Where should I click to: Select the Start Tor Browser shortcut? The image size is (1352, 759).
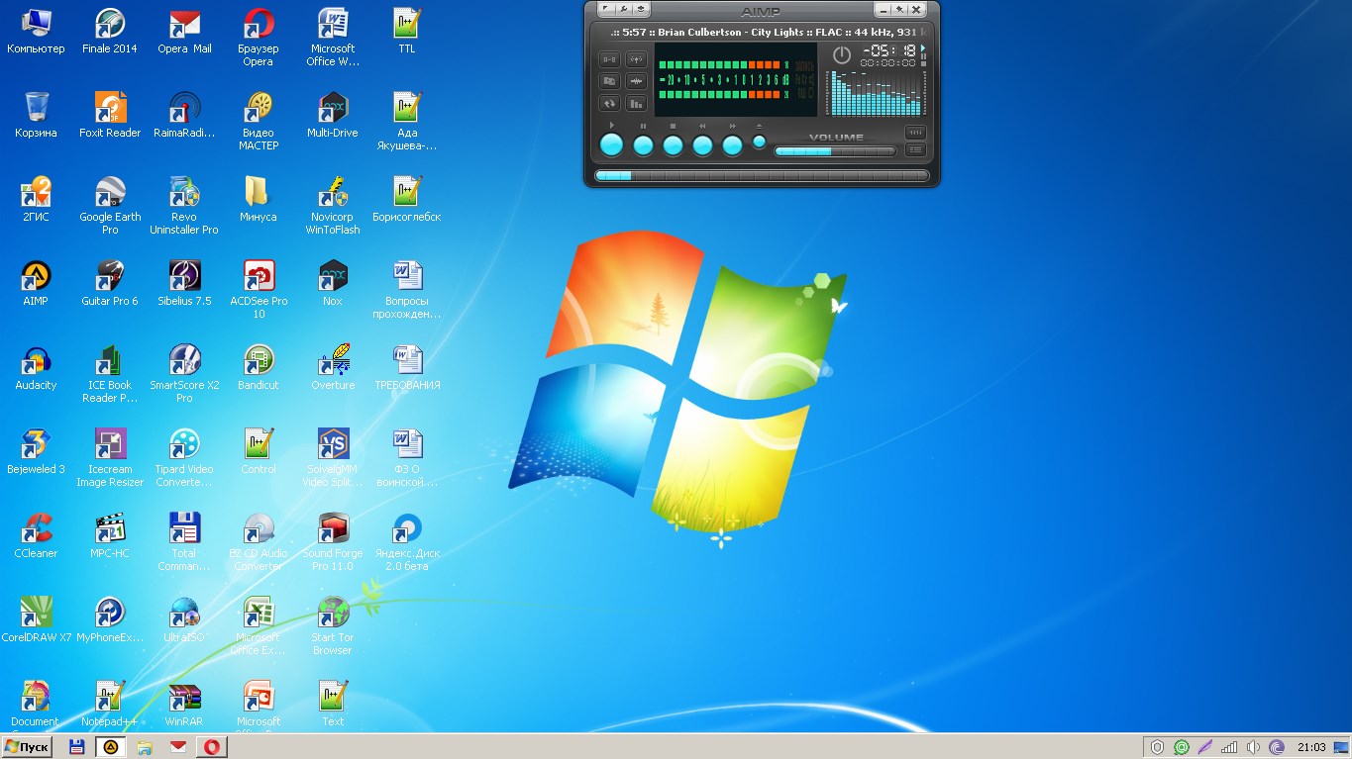pyautogui.click(x=333, y=627)
